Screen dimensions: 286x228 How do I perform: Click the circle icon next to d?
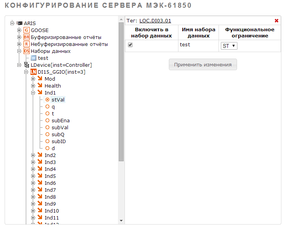point(47,148)
